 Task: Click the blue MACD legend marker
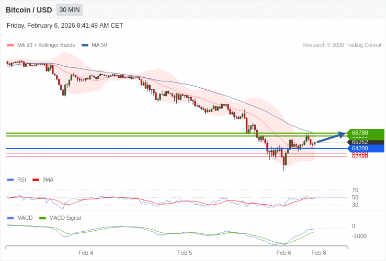[x=10, y=218]
